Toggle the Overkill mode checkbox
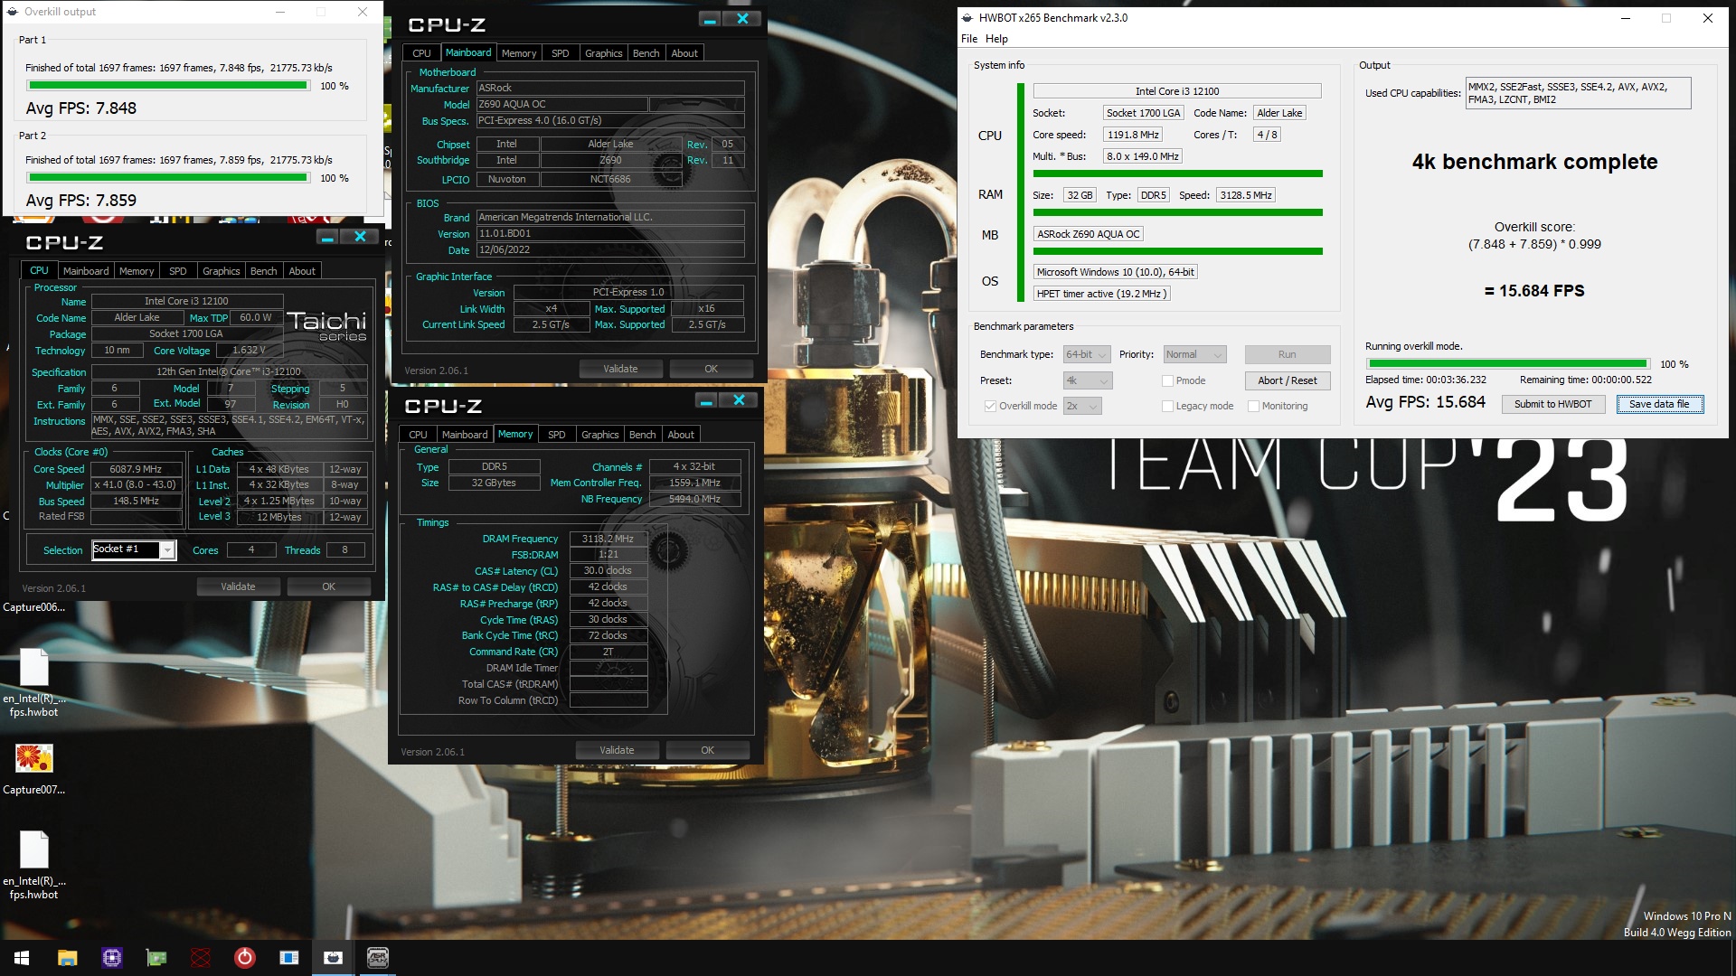 (x=990, y=406)
